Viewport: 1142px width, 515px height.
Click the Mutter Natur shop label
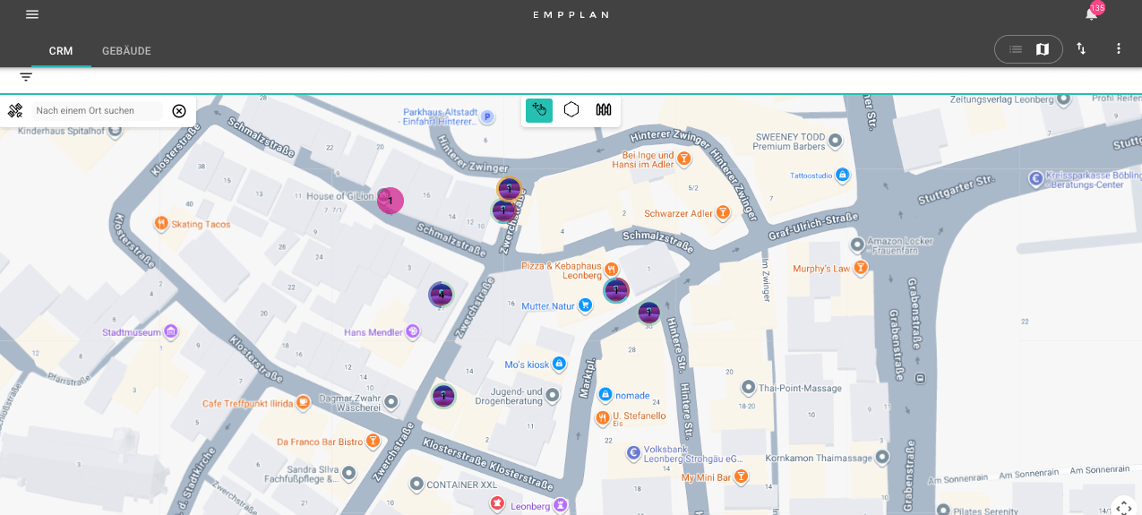tap(547, 306)
